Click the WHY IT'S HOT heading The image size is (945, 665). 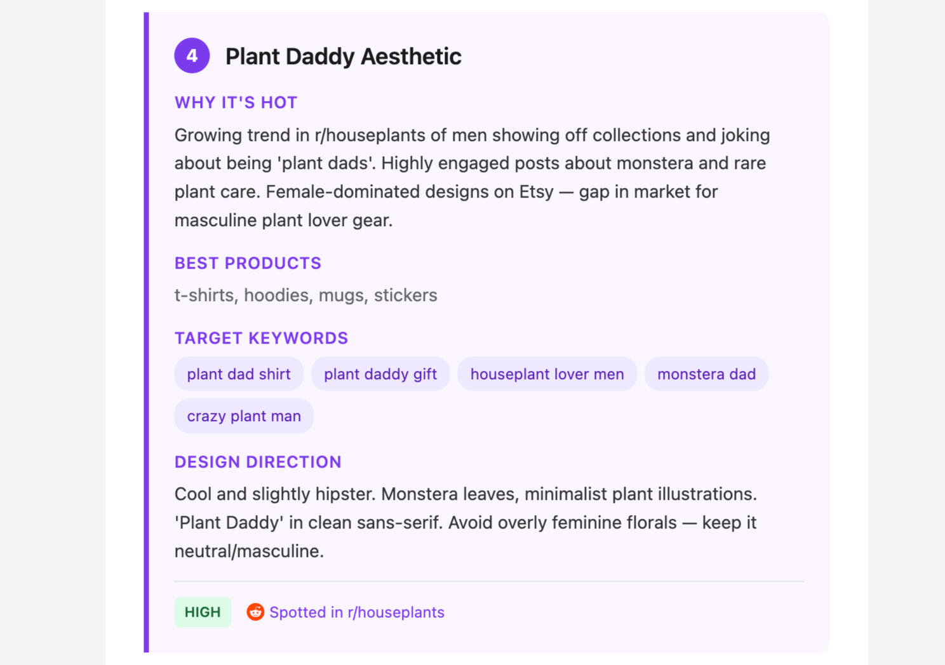point(236,103)
